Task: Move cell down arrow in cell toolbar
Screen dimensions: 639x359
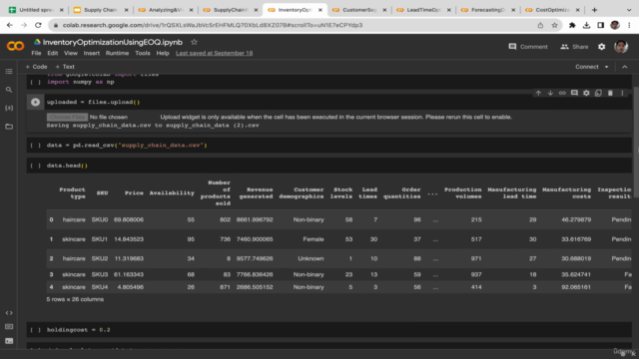Action: pyautogui.click(x=550, y=93)
